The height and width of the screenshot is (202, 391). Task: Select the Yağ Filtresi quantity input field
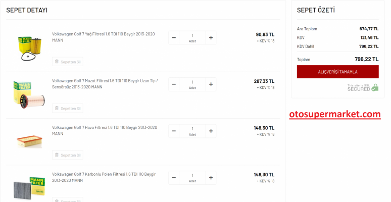tap(192, 35)
